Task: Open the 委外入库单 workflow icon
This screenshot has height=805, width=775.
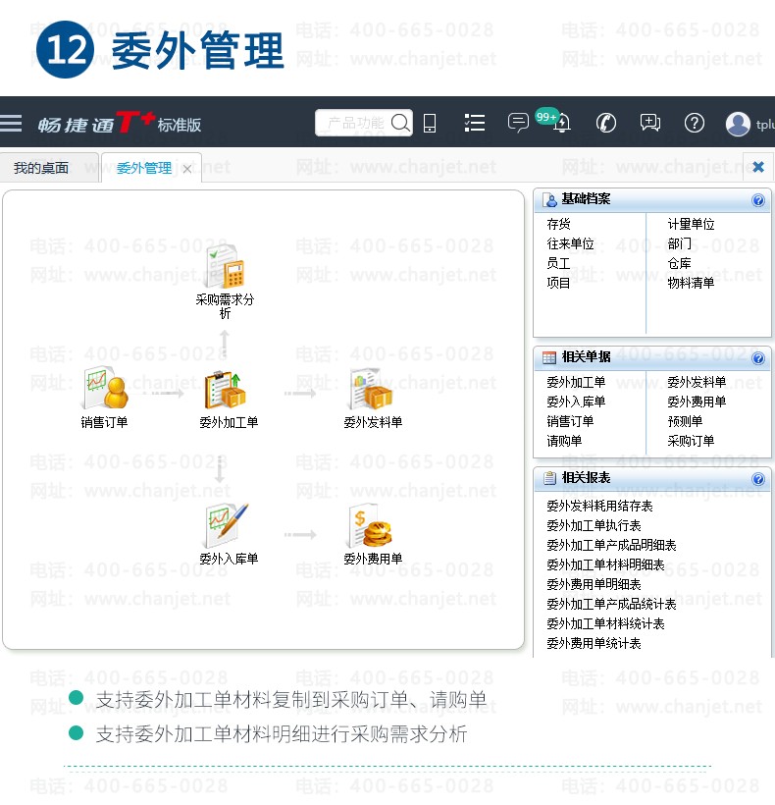Action: [227, 525]
